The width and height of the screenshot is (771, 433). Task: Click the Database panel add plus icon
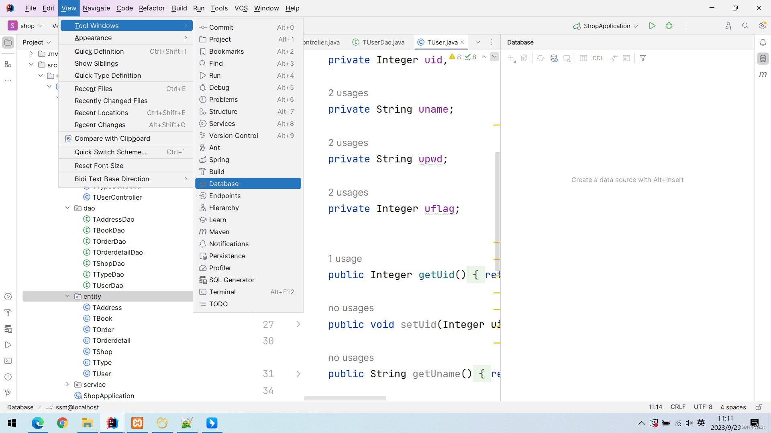click(x=511, y=58)
